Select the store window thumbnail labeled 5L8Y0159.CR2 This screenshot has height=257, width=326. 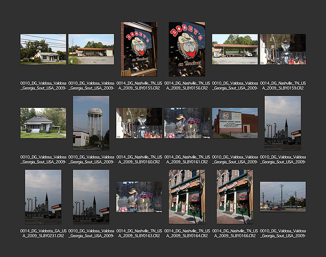click(x=283, y=49)
